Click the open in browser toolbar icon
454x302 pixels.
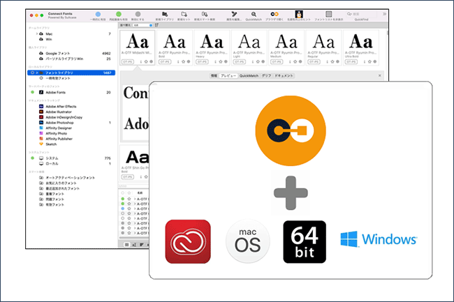click(x=274, y=14)
